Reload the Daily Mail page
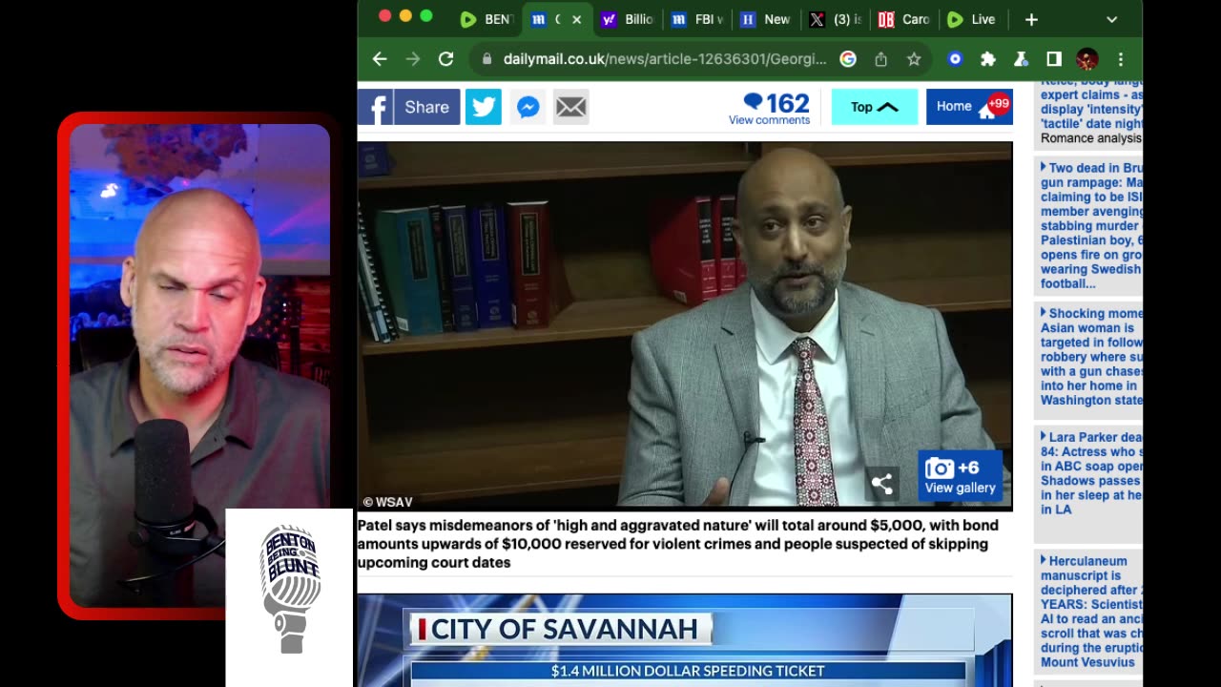This screenshot has width=1221, height=687. coord(445,59)
